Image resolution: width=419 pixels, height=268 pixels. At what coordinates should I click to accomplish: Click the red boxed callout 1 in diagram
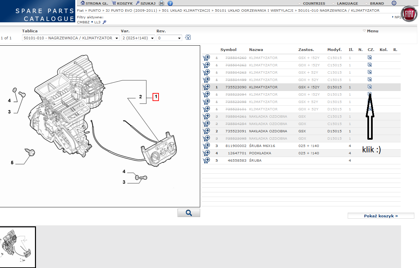pyautogui.click(x=156, y=97)
